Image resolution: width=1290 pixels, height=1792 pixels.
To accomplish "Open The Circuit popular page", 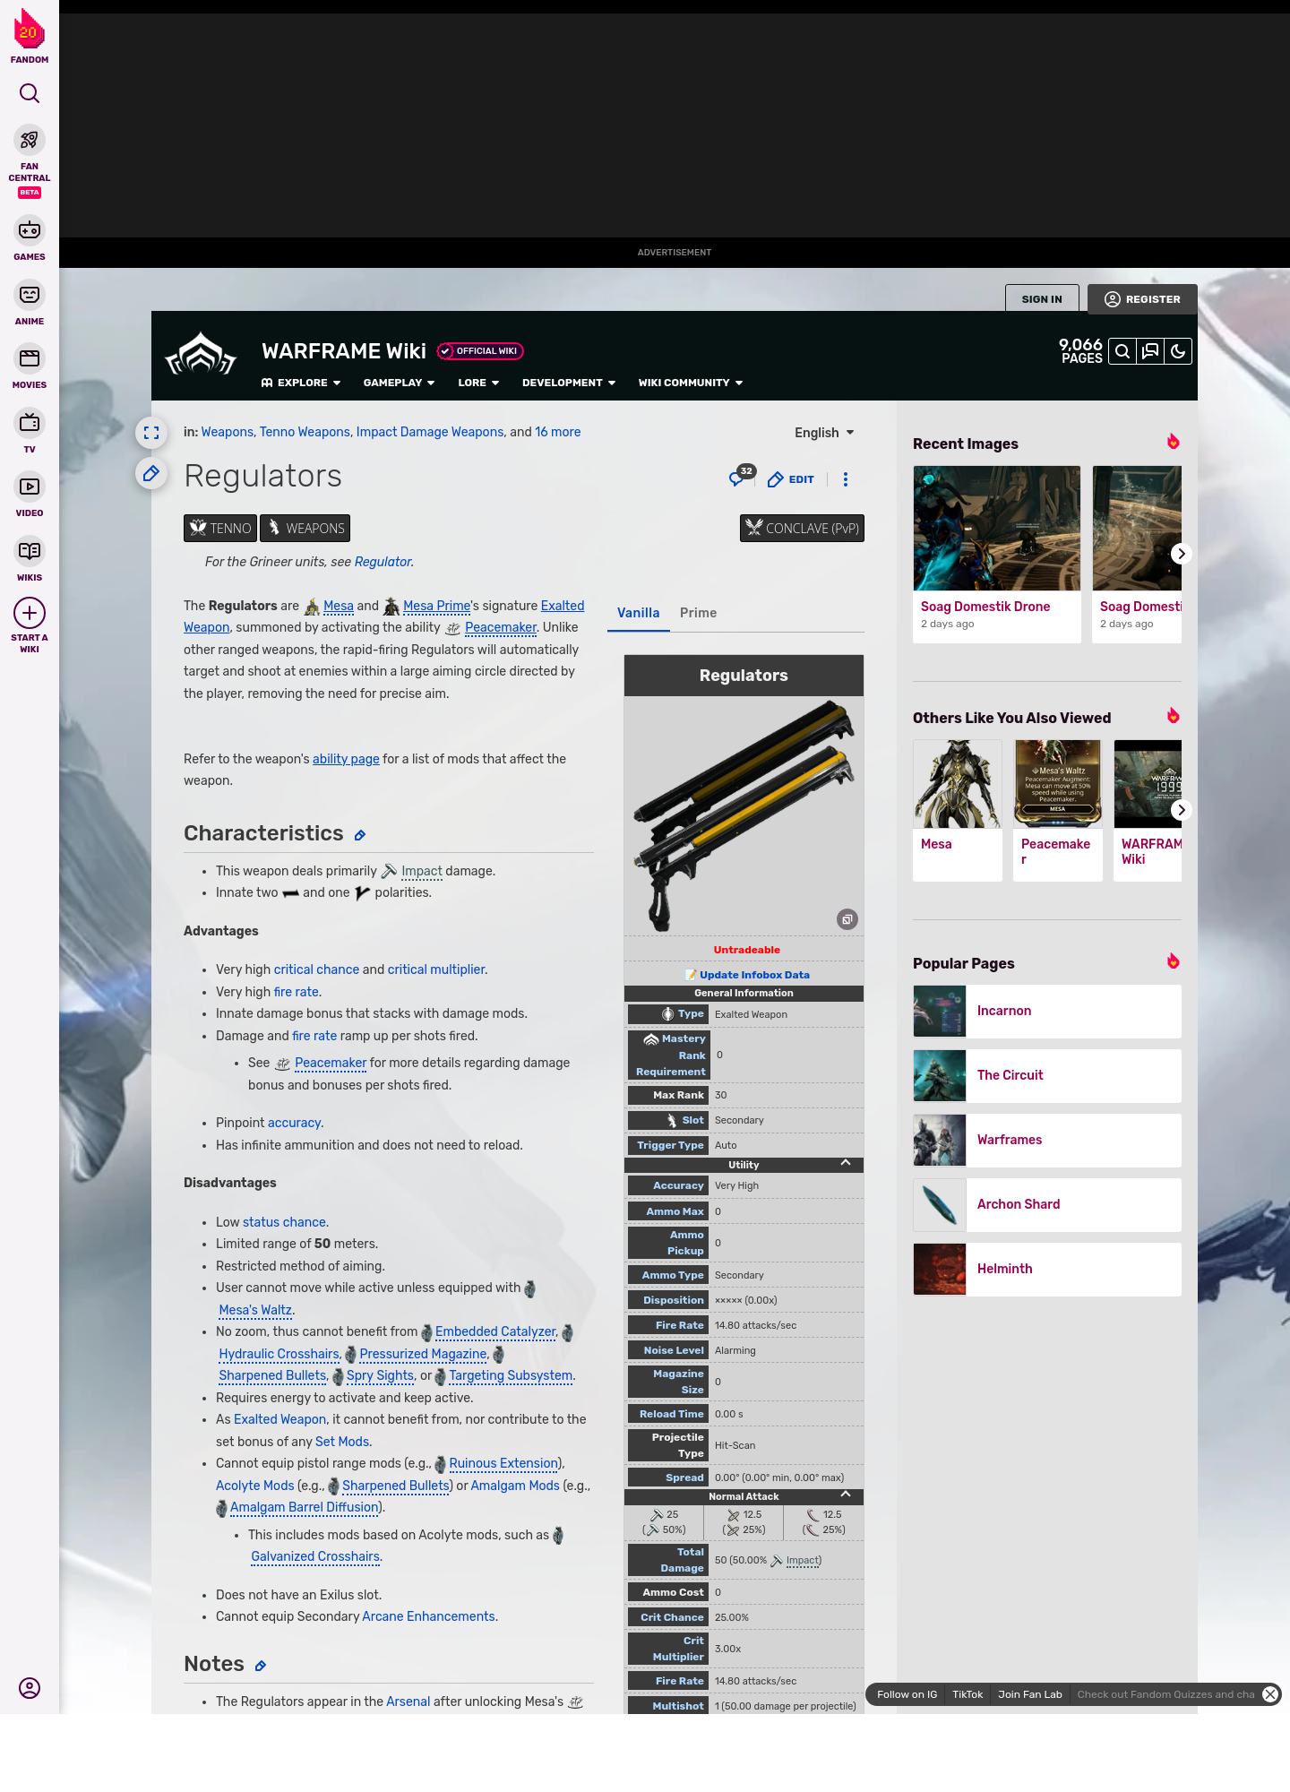I will (1047, 1076).
